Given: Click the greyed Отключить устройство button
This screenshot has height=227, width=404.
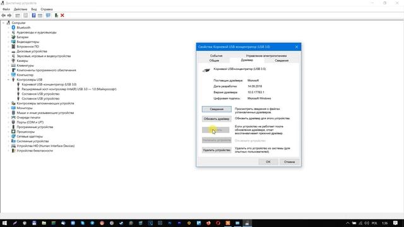Looking at the screenshot, I should pyautogui.click(x=217, y=140).
